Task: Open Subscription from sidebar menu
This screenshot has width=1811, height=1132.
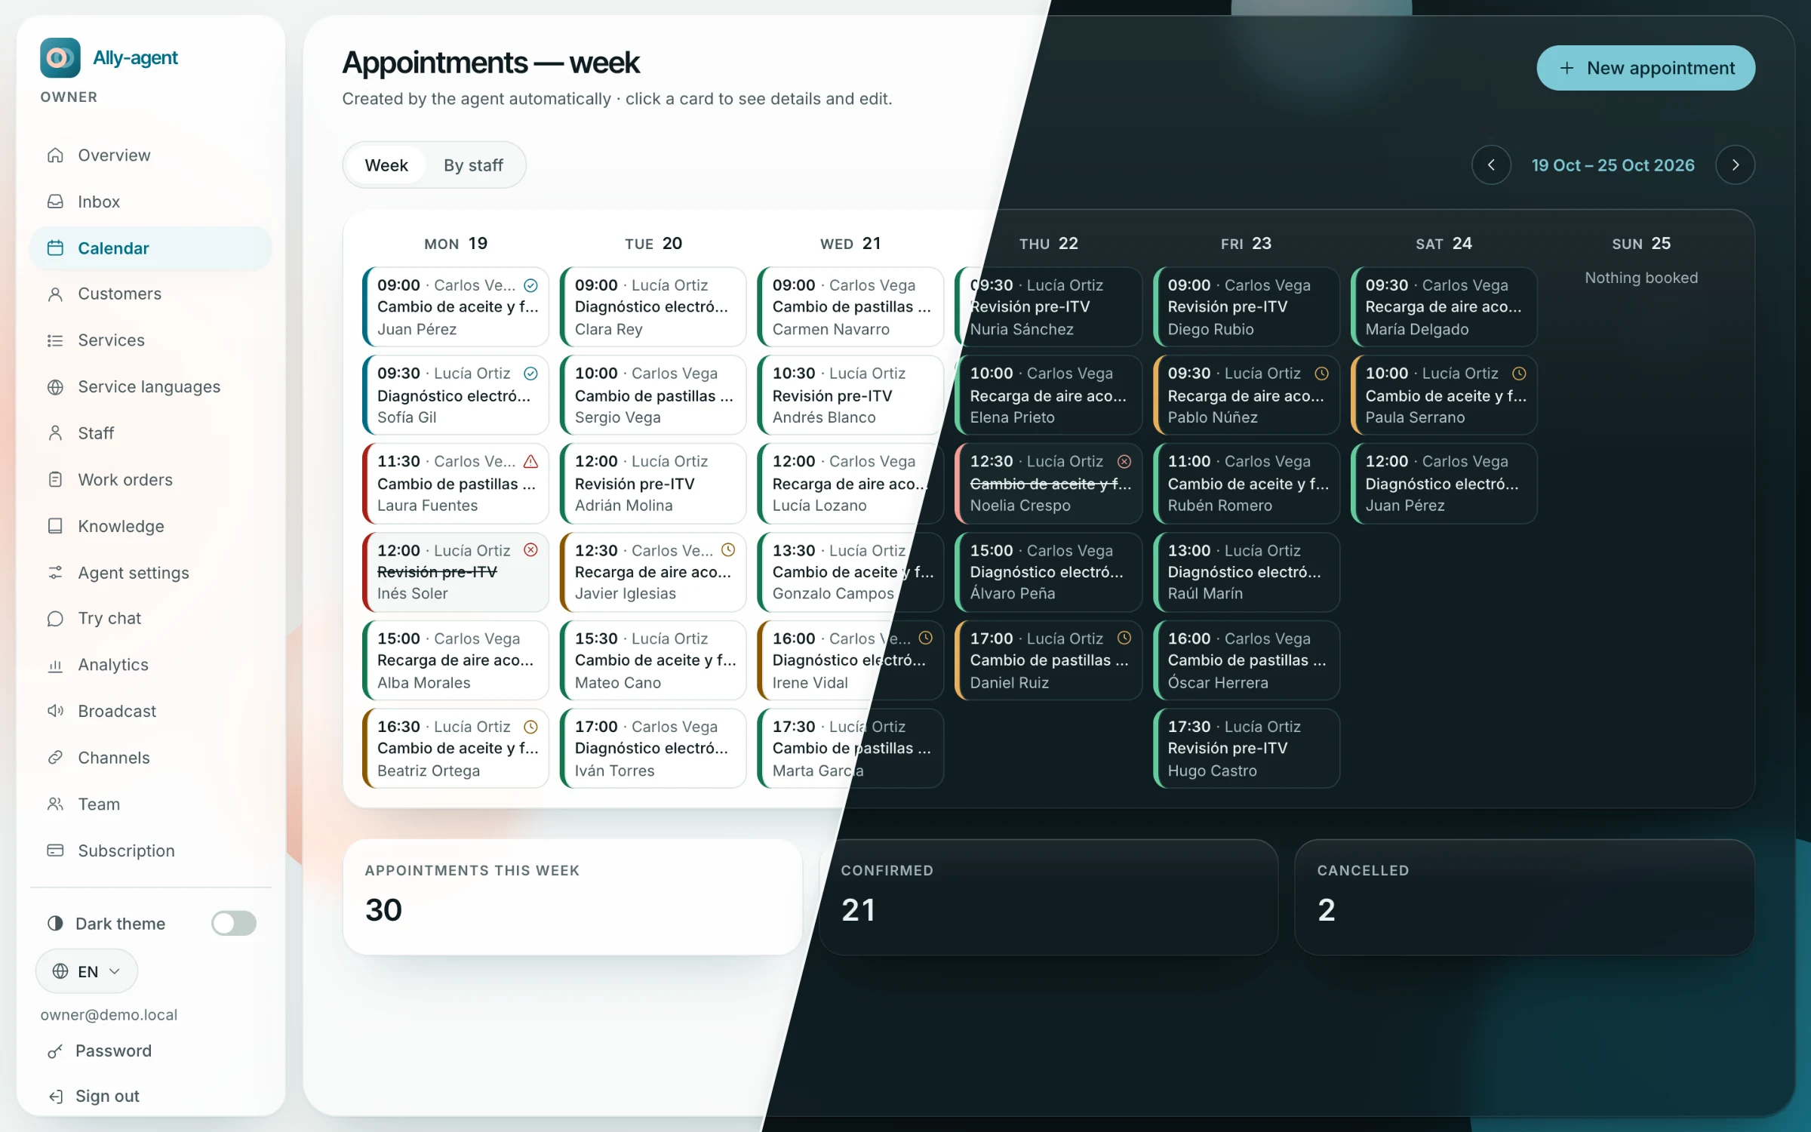Action: pos(151,851)
